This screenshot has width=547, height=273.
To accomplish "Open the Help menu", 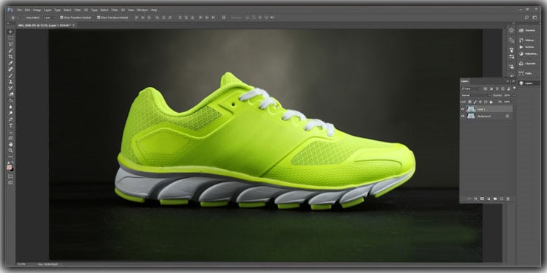I will (154, 10).
